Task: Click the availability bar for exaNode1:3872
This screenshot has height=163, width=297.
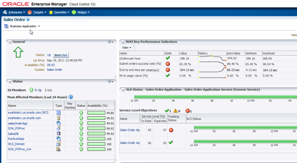Action: (x=96, y=113)
